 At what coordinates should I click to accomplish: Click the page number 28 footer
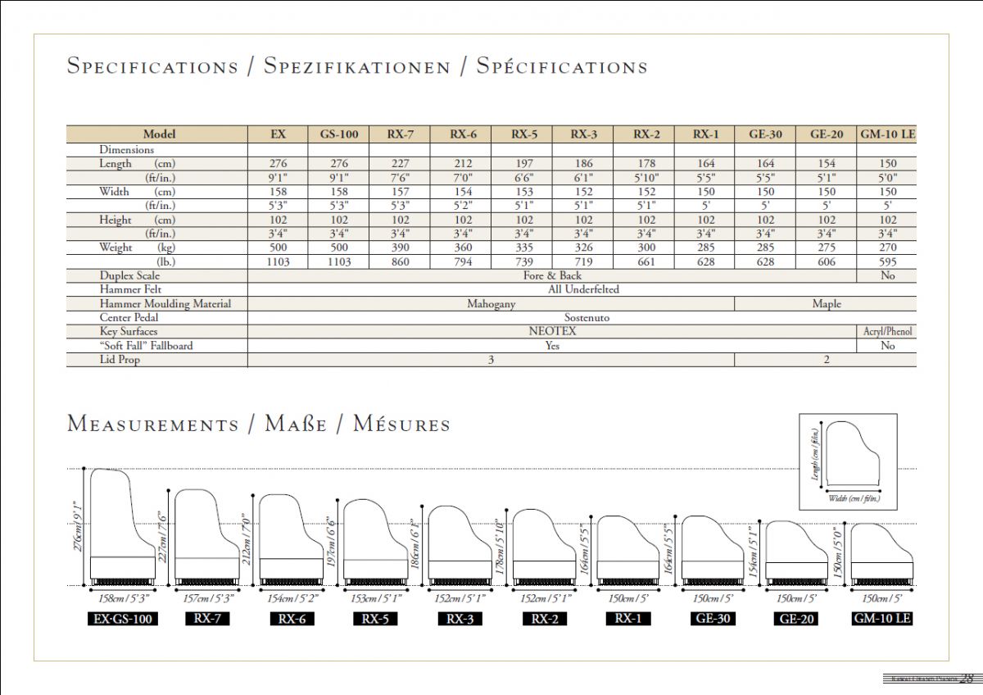click(x=967, y=679)
